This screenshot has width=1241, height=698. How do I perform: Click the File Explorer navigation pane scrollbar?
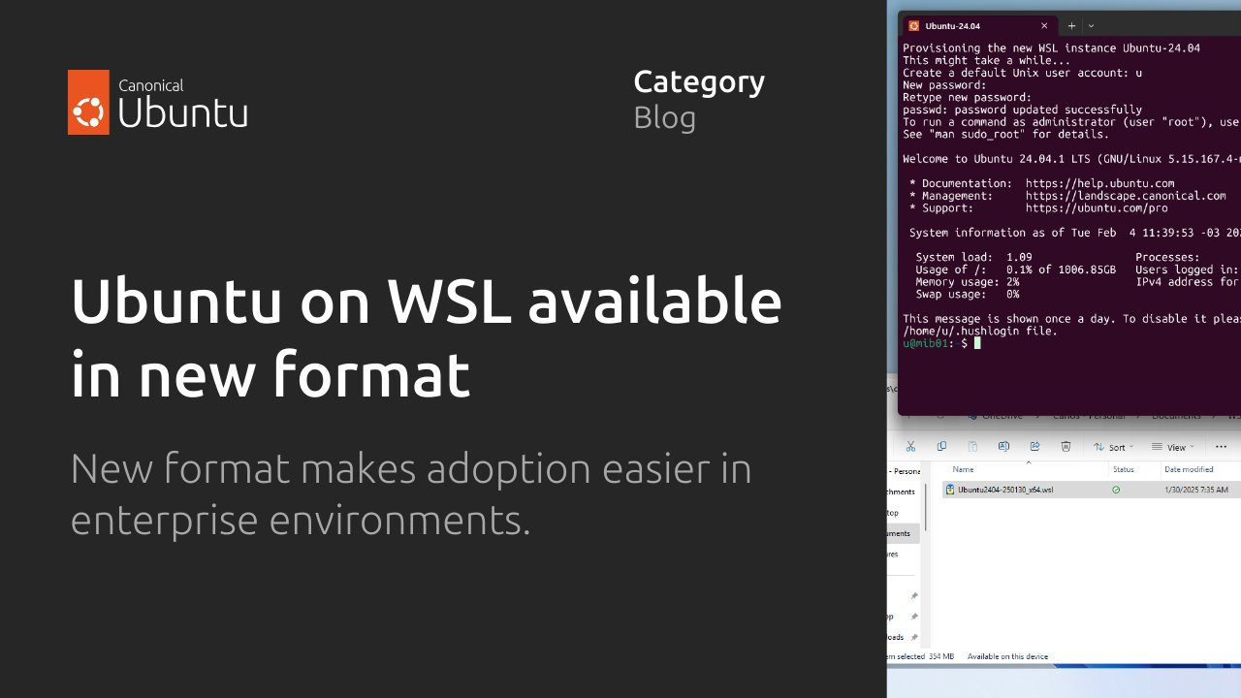[x=926, y=507]
